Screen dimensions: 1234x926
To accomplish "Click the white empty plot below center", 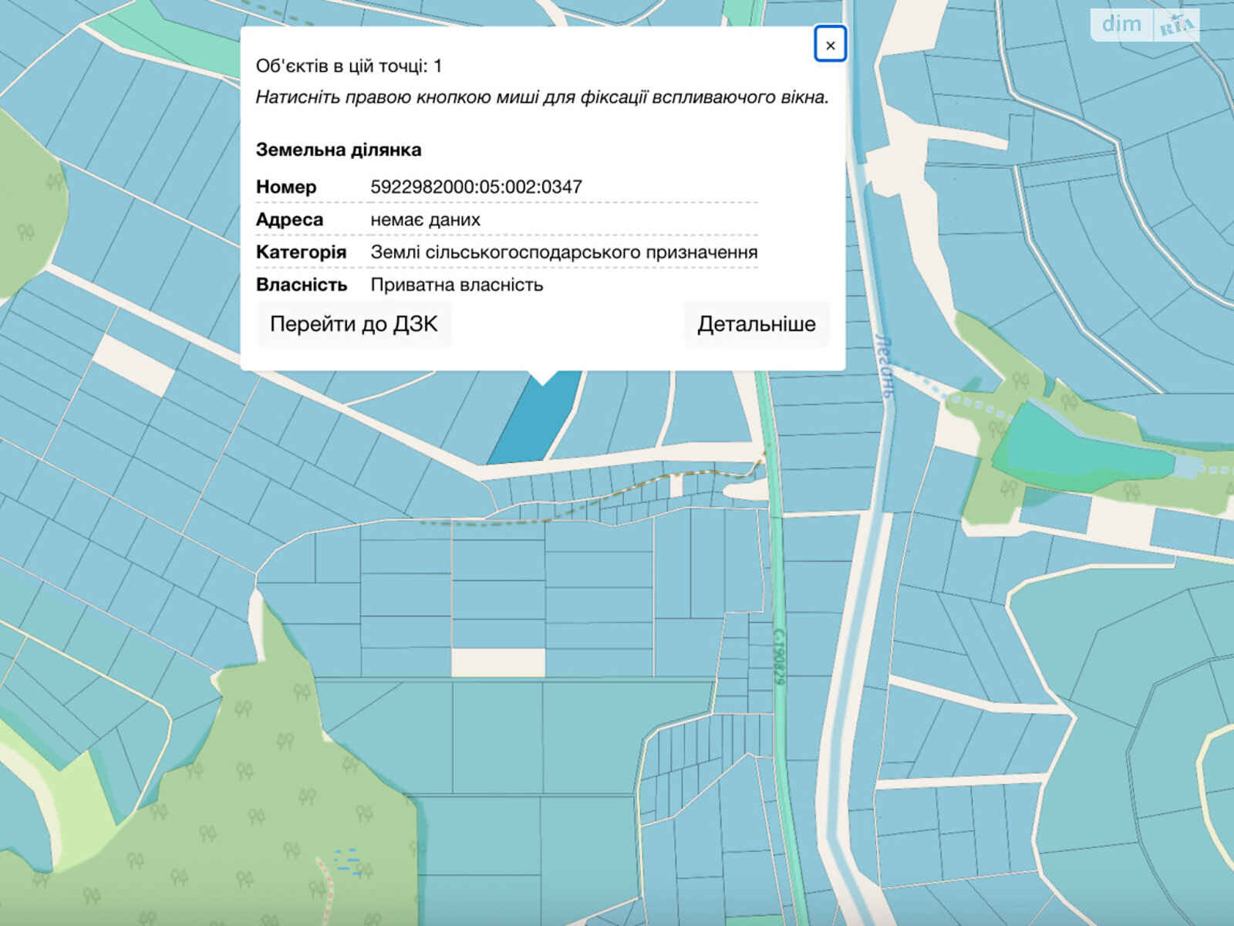I will tap(497, 662).
